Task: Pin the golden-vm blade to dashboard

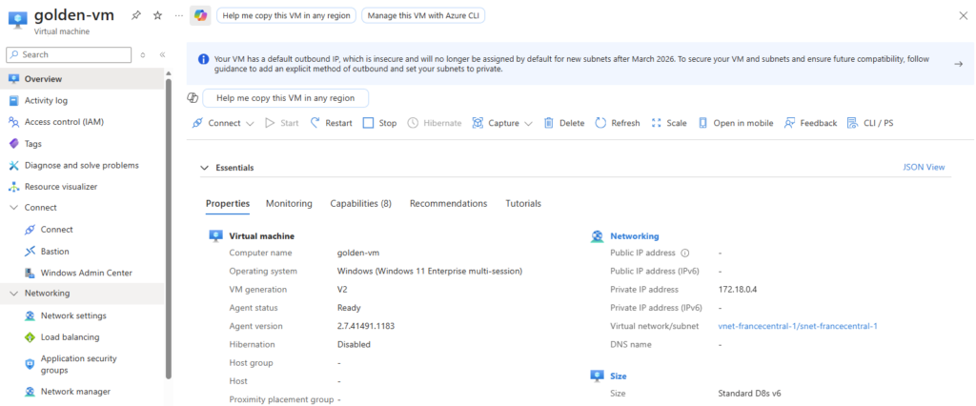Action: [x=136, y=16]
